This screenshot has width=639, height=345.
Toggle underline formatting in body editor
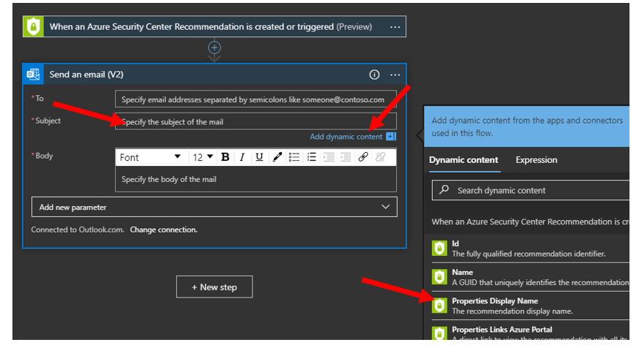tap(259, 157)
